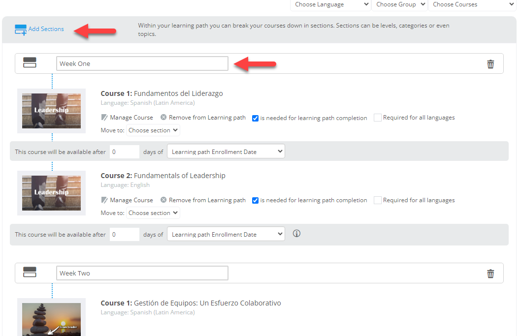The height and width of the screenshot is (336, 522).
Task: Delete the Week Two section via trash icon
Action: pyautogui.click(x=490, y=273)
